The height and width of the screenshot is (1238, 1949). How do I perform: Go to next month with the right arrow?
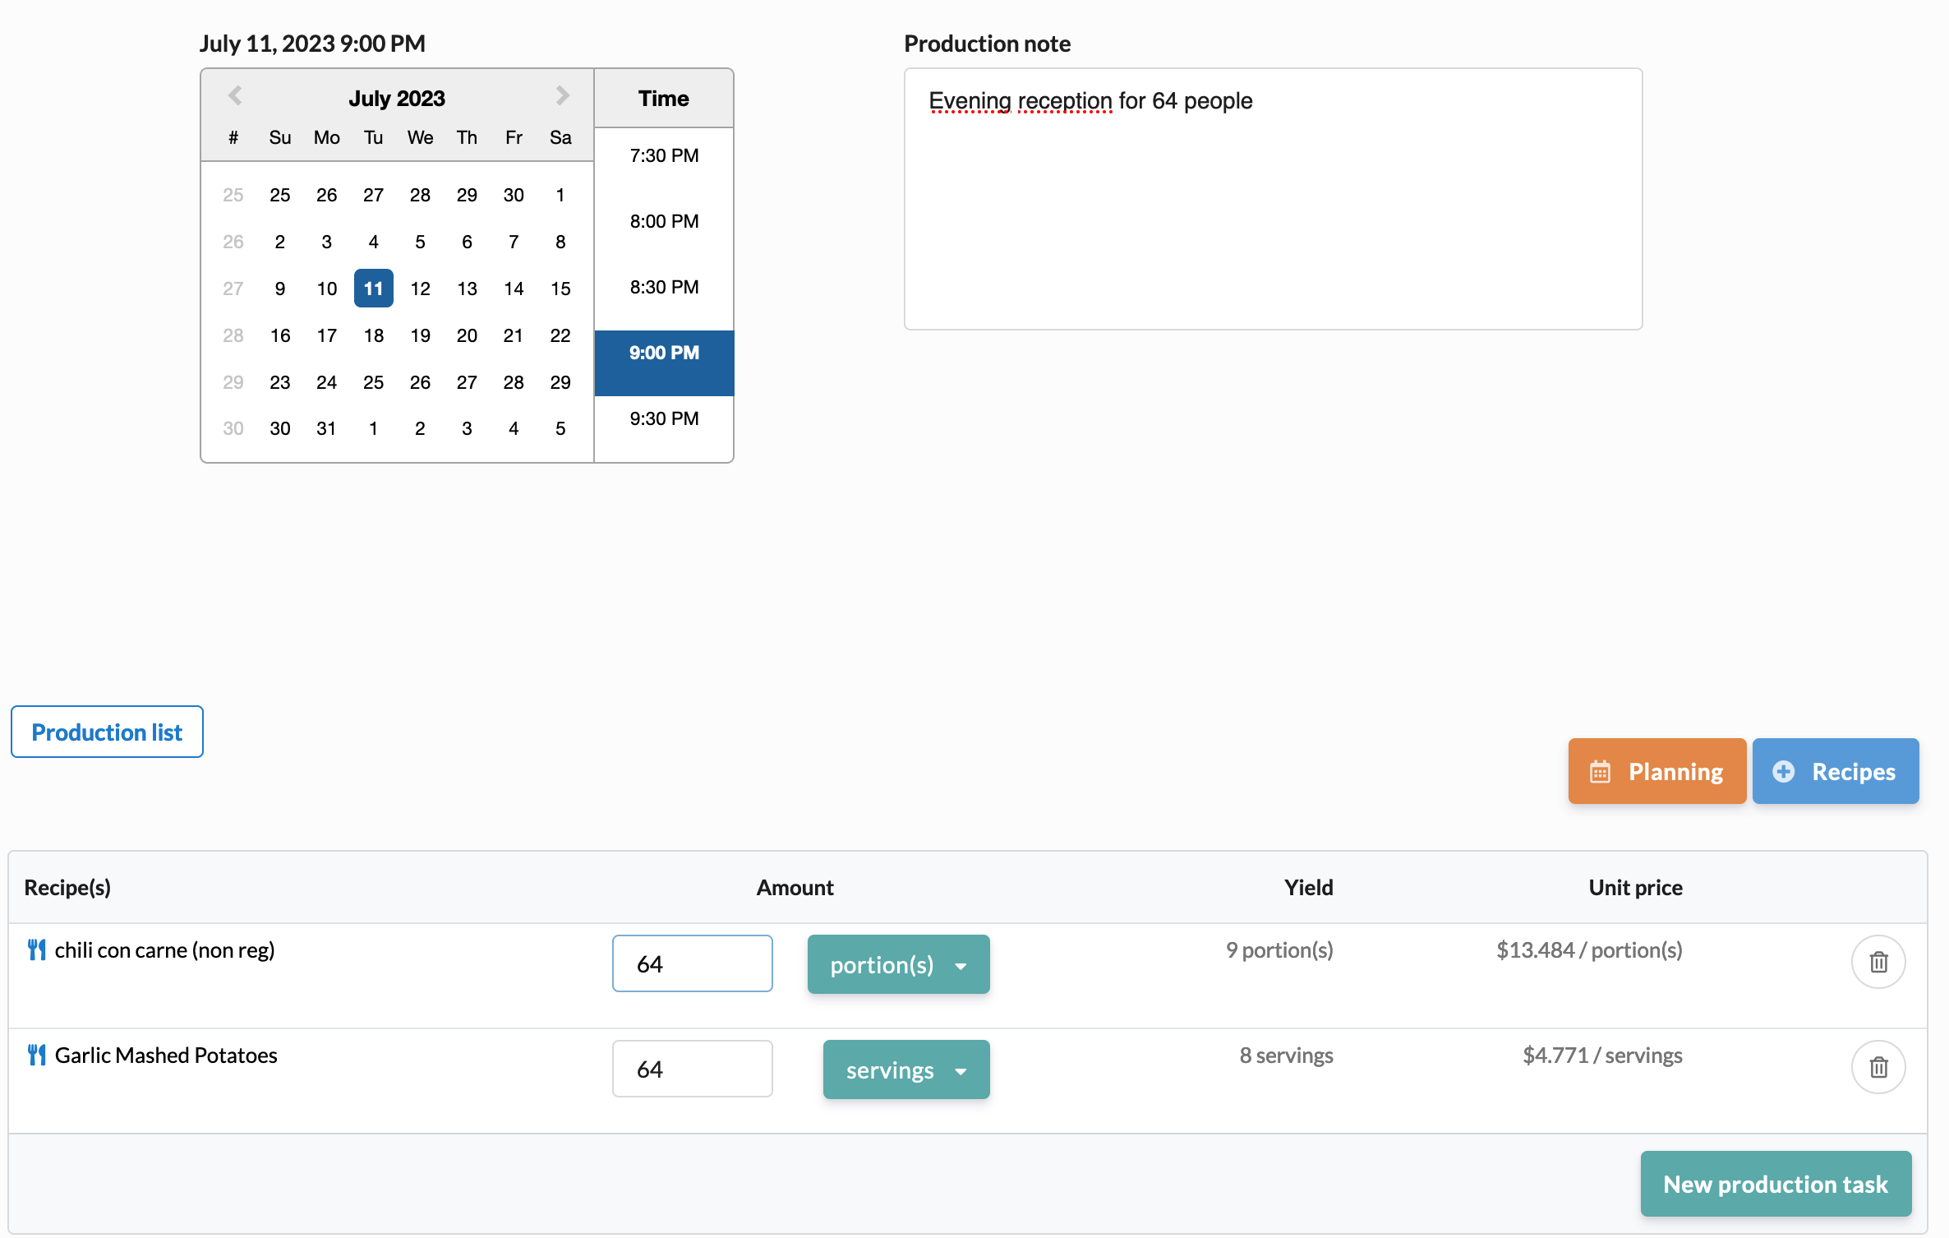click(561, 95)
